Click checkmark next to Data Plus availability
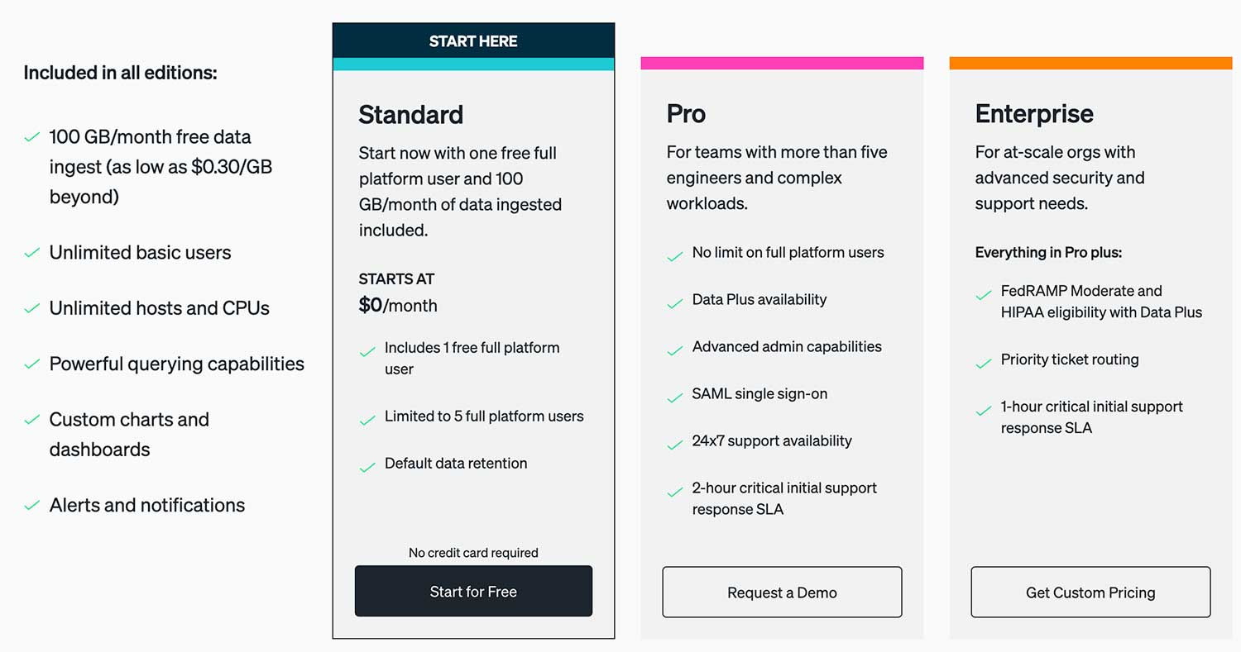Viewport: 1241px width, 652px height. coord(675,303)
